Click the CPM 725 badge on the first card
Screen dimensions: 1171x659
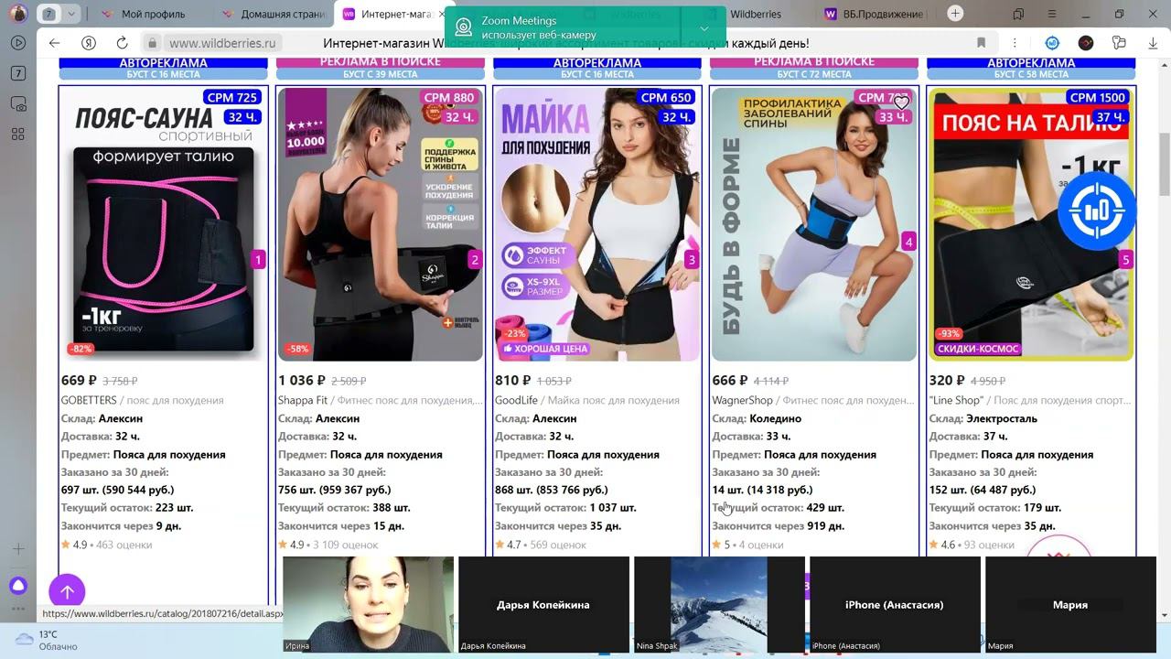tap(232, 98)
